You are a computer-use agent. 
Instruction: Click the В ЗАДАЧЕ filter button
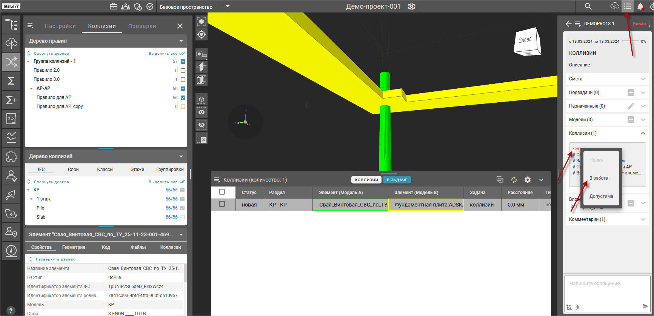pyautogui.click(x=397, y=180)
